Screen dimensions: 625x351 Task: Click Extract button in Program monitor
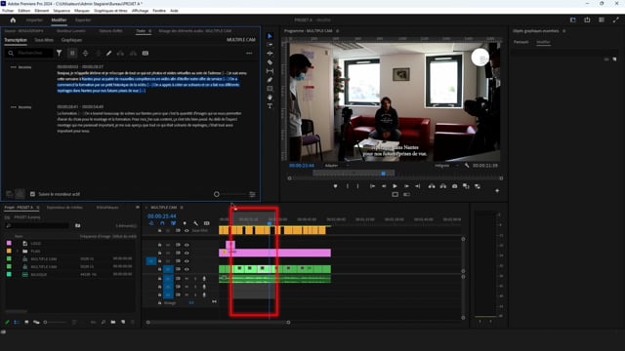[442, 186]
